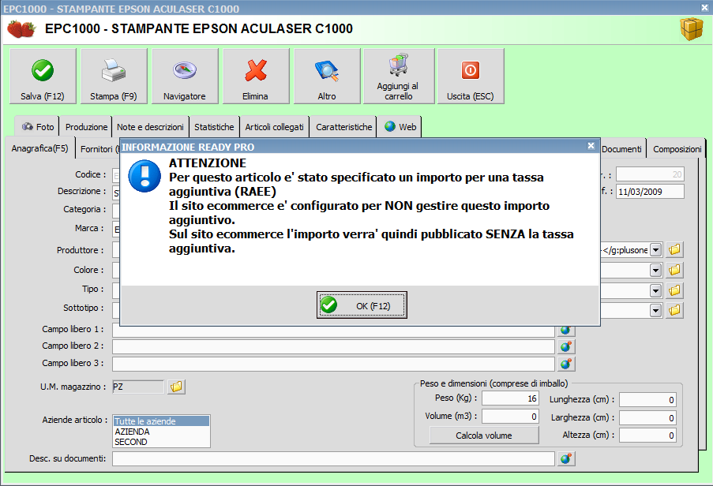
Task: Select the Anagrafica(F5) tab
Action: (39, 148)
